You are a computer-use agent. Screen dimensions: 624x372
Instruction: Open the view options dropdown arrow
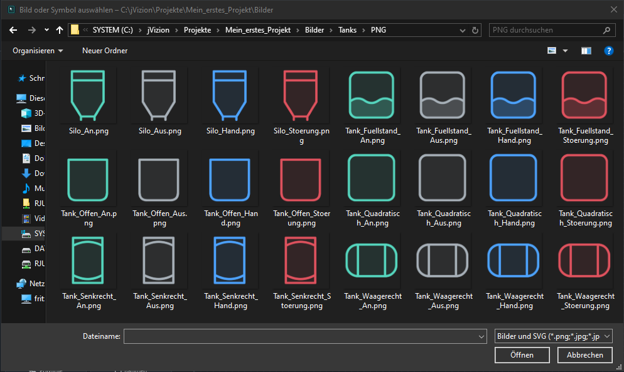pos(565,51)
